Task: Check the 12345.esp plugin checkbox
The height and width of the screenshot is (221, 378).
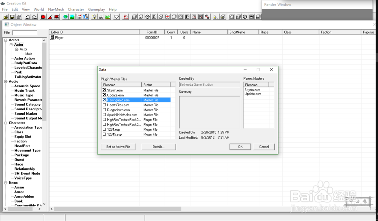Action: coord(104,134)
